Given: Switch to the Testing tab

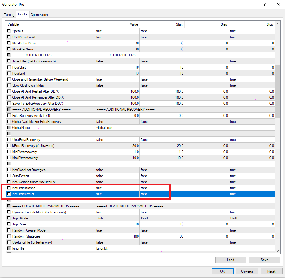Looking at the screenshot, I should click(9, 15).
